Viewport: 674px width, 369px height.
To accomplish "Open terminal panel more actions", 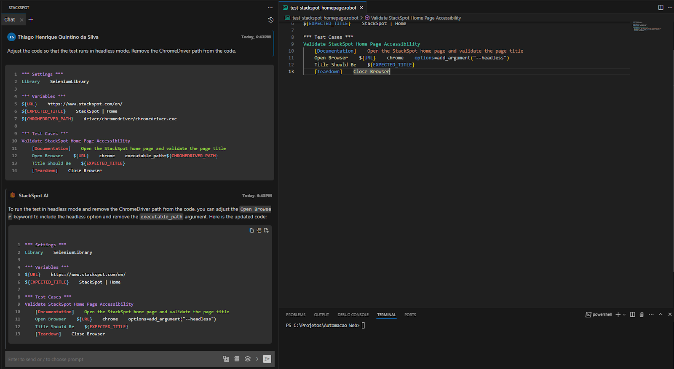I will pyautogui.click(x=651, y=315).
